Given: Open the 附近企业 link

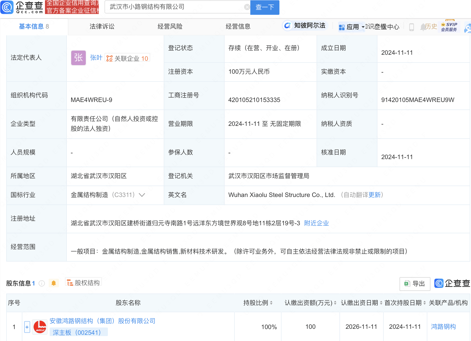Looking at the screenshot, I should click(316, 223).
